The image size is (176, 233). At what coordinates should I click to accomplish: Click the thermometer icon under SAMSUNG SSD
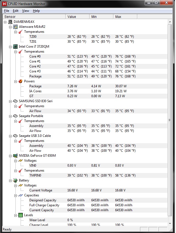pyautogui.click(x=21, y=106)
